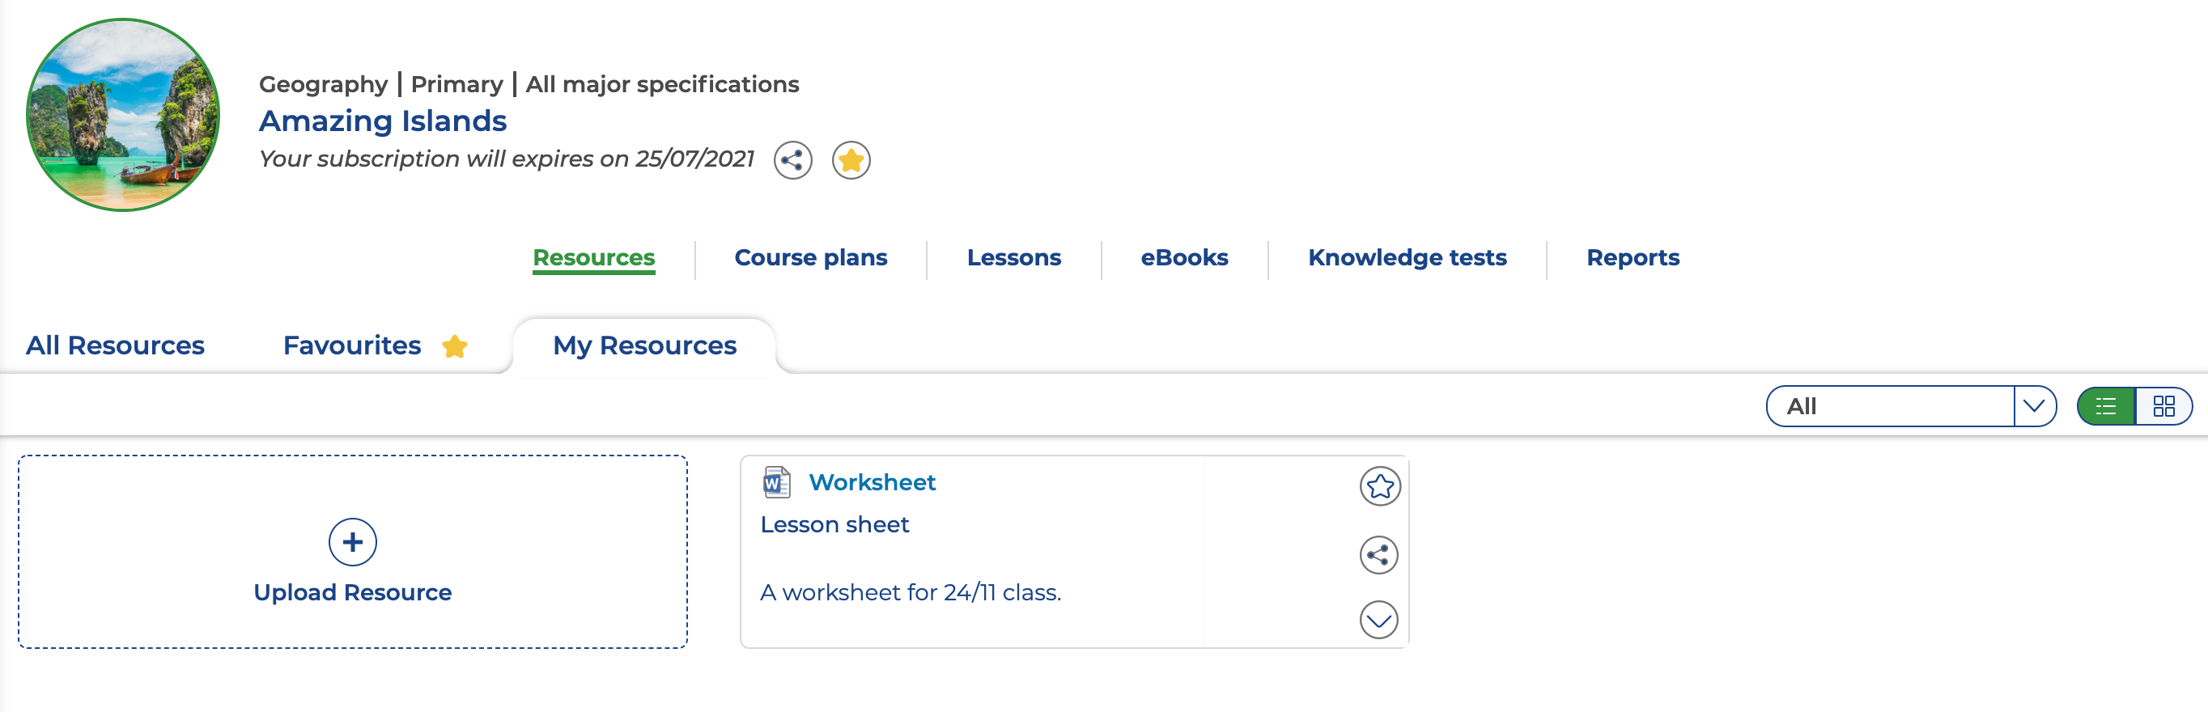Image resolution: width=2208 pixels, height=712 pixels.
Task: Go to the Lessons tab
Action: pos(1013,258)
